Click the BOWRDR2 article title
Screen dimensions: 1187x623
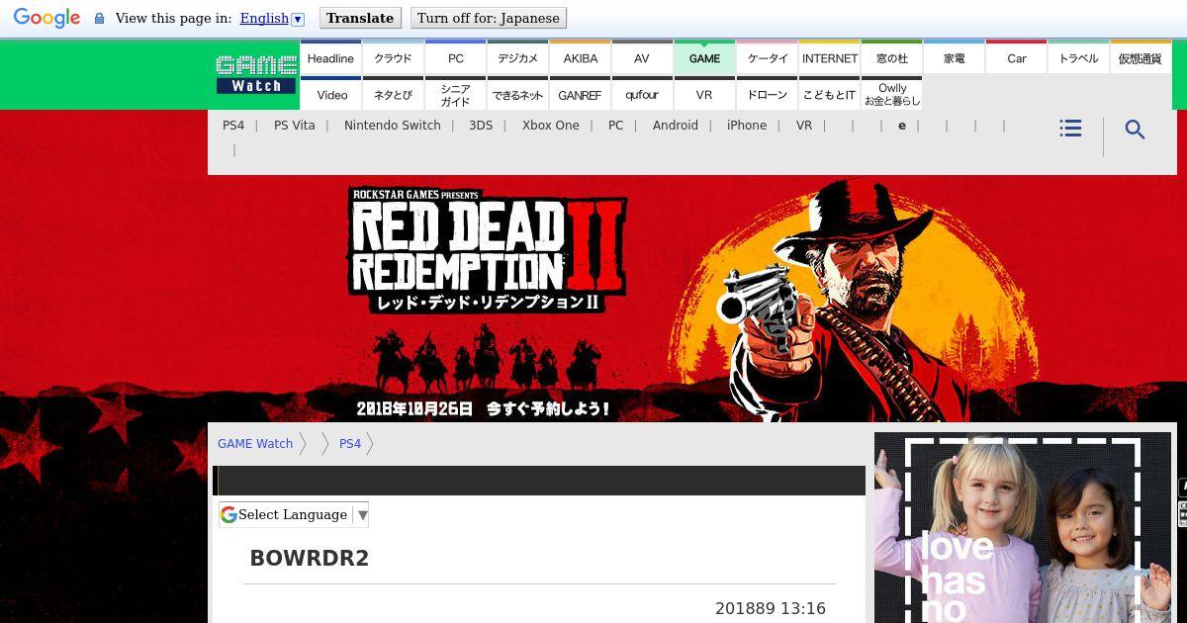point(310,559)
